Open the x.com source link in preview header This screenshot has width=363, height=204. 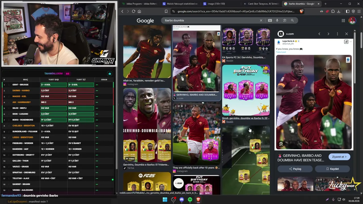(x=290, y=34)
